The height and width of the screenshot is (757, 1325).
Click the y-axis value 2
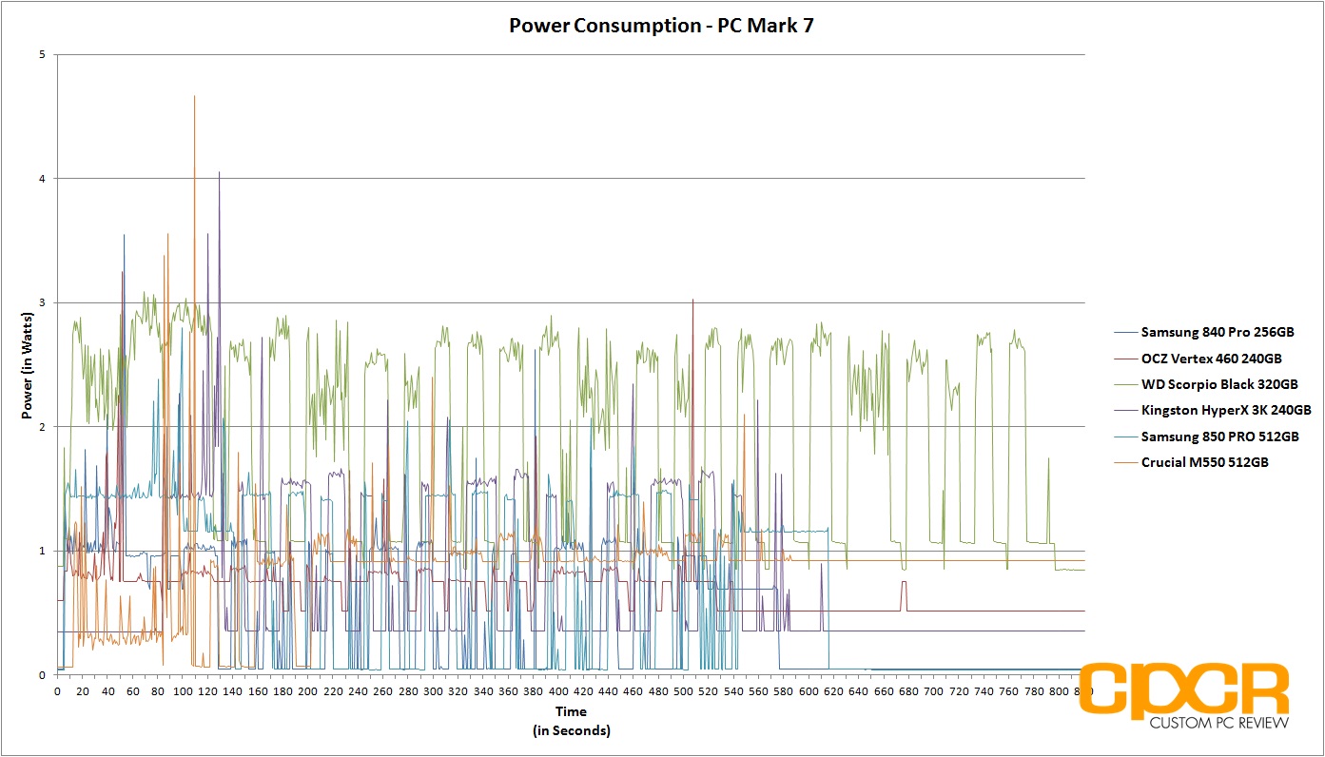click(42, 427)
